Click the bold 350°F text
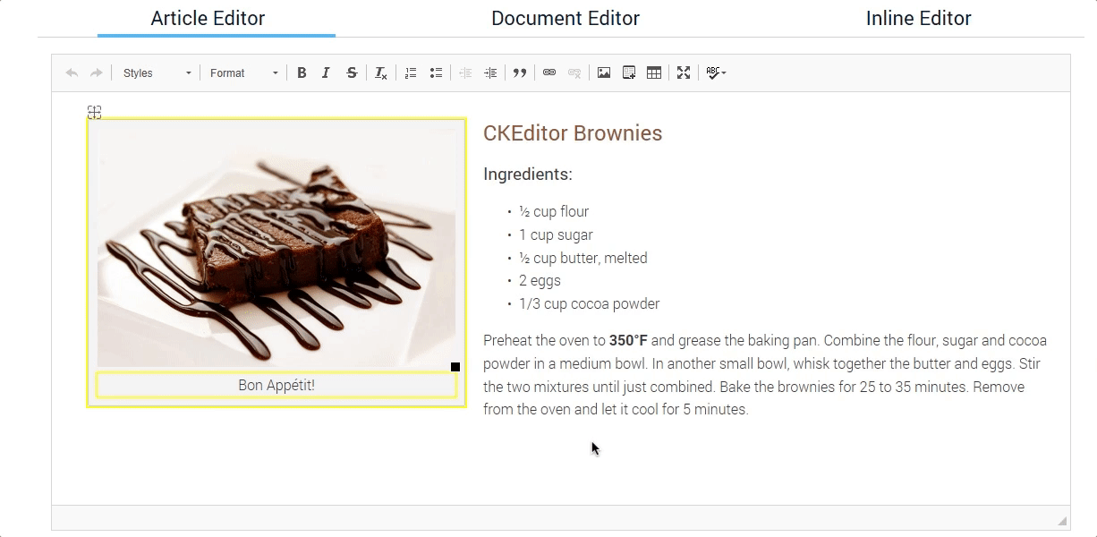The image size is (1097, 537). click(628, 341)
